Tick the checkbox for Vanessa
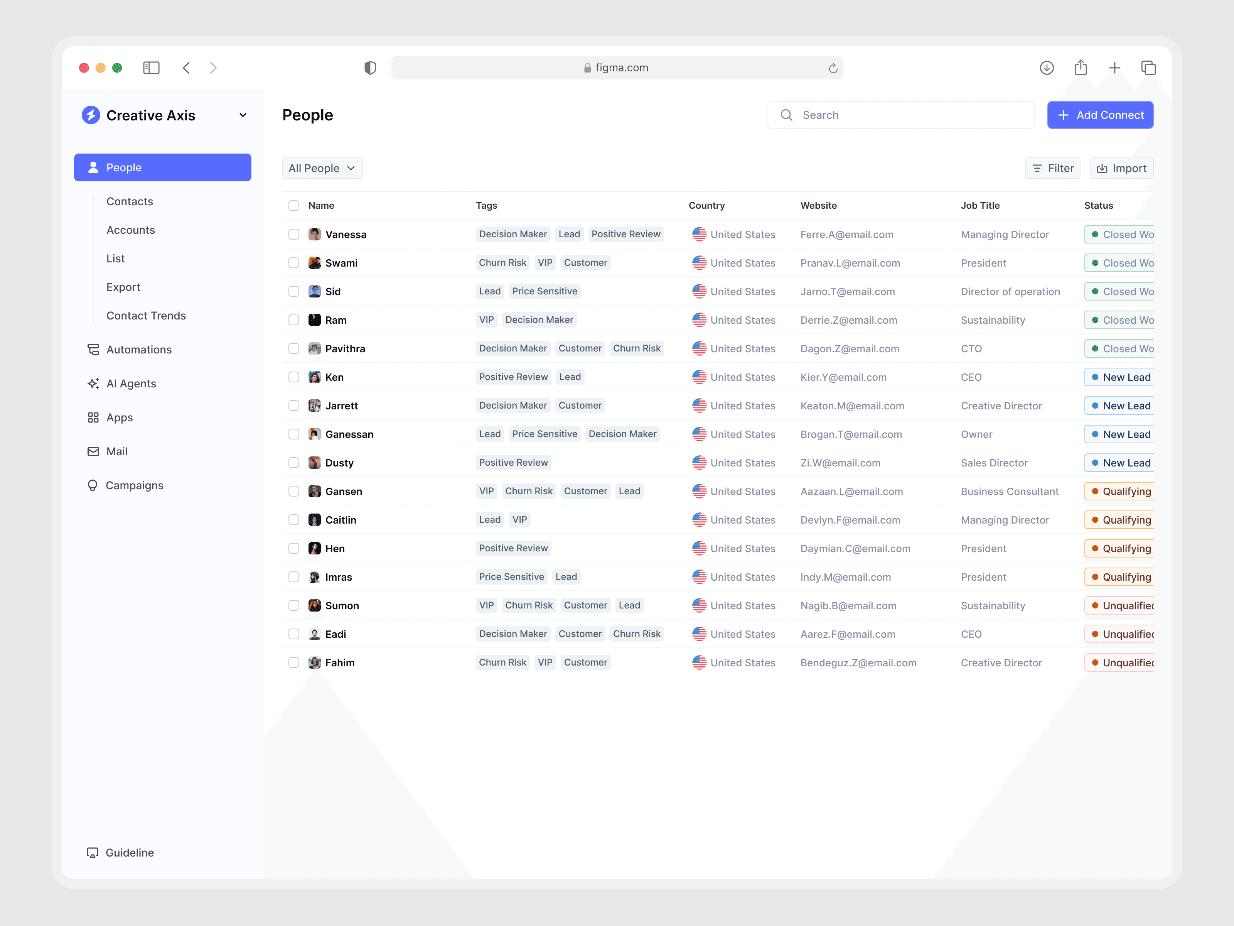 click(293, 235)
